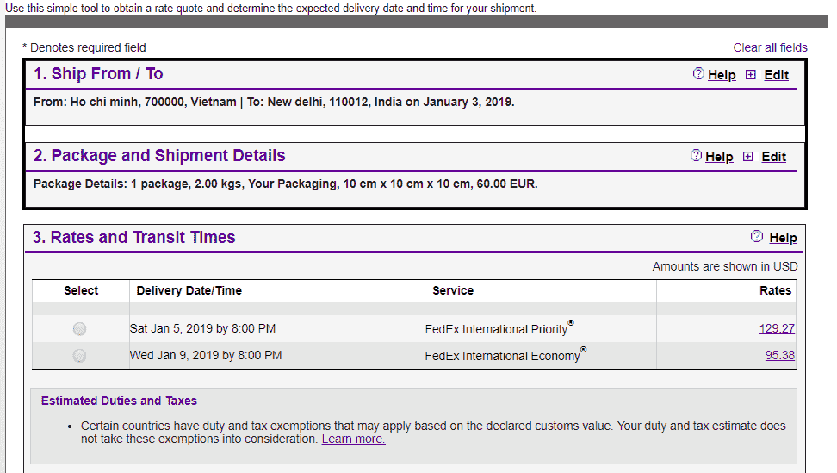Expand Ship From/To with plus icon
Image resolution: width=837 pixels, height=473 pixels.
pyautogui.click(x=751, y=75)
